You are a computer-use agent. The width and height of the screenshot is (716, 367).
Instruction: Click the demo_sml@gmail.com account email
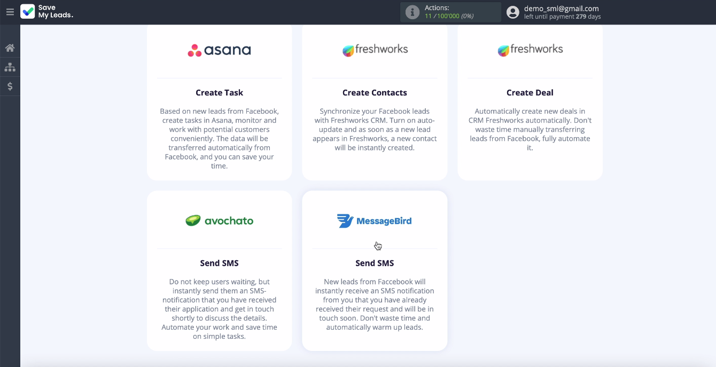pos(562,9)
